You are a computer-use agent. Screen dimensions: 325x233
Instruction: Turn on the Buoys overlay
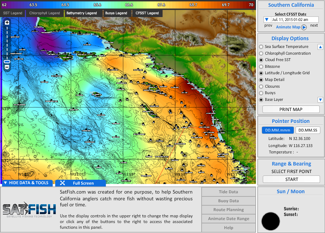261,93
